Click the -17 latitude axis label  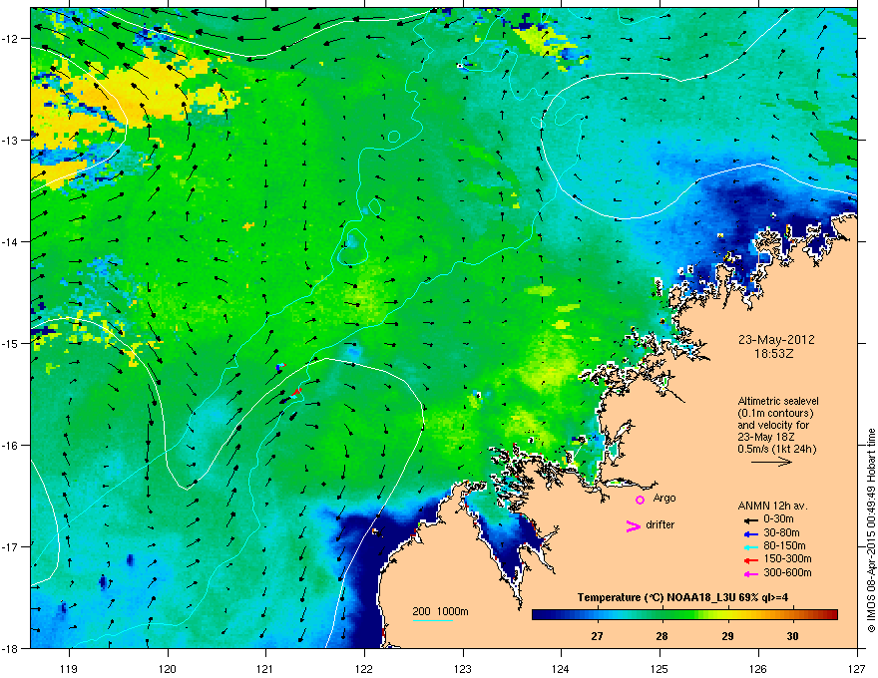[11, 547]
